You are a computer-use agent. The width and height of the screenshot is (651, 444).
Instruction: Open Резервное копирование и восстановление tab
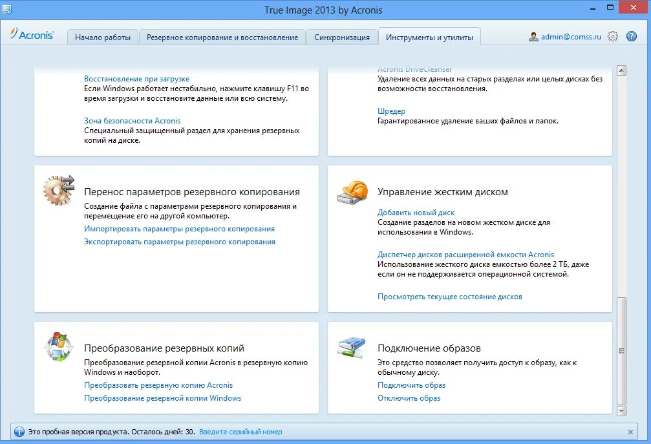click(x=222, y=37)
